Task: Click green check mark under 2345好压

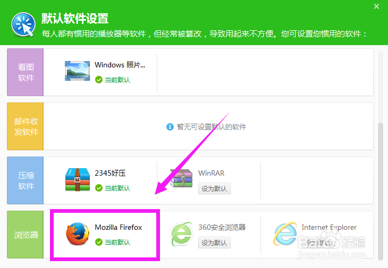Action: (x=99, y=188)
